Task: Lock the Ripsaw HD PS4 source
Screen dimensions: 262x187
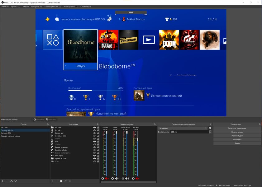Action: pyautogui.click(x=98, y=158)
